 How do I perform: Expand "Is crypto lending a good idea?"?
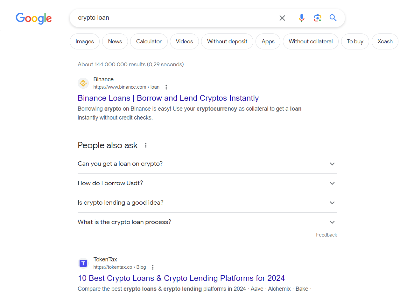click(207, 203)
